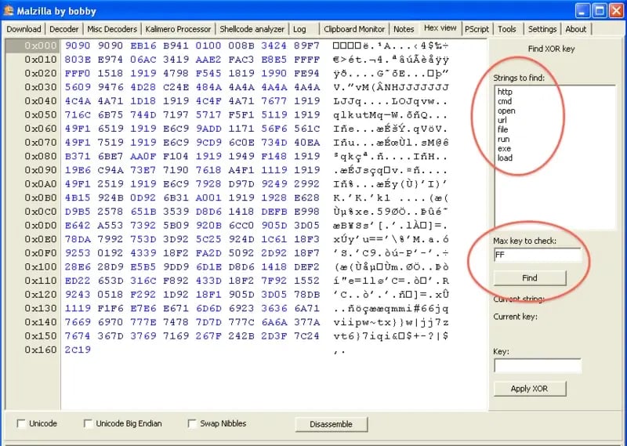627x446 pixels.
Task: Enable the Unicode checkbox
Action: point(21,423)
